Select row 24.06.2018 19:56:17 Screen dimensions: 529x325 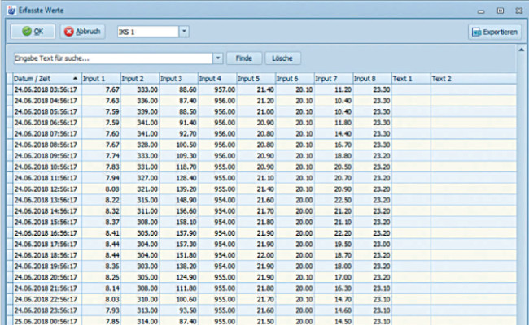click(261, 266)
